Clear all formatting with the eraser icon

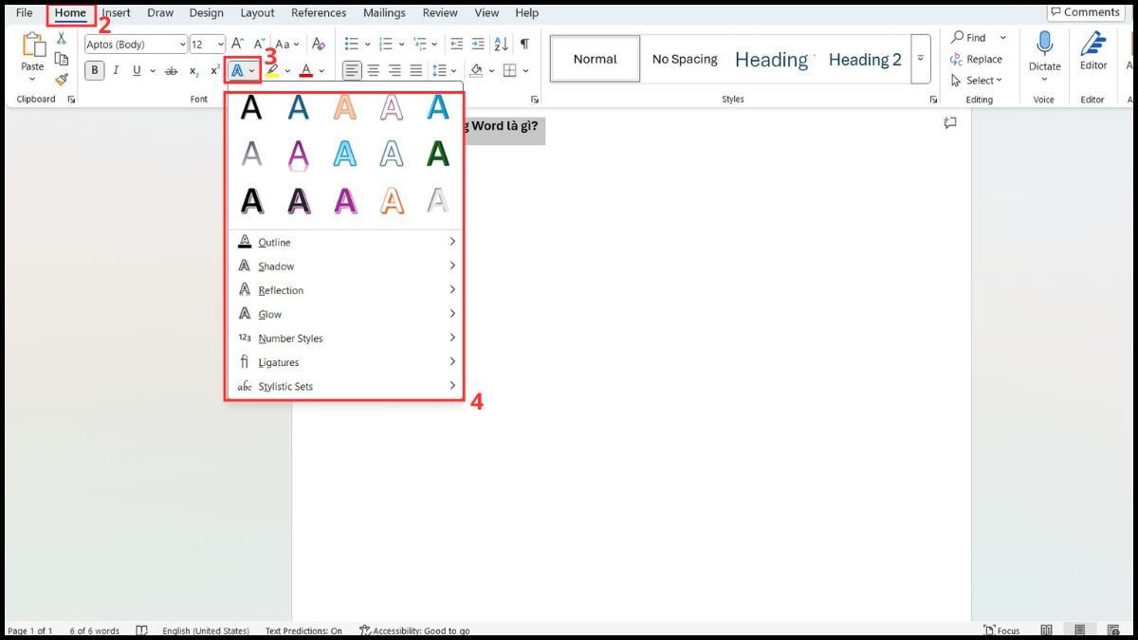tap(318, 45)
